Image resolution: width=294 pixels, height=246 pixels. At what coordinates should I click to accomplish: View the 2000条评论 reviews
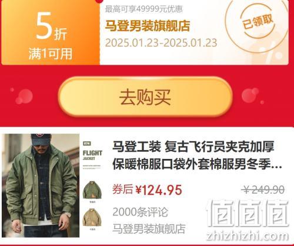click(x=140, y=212)
